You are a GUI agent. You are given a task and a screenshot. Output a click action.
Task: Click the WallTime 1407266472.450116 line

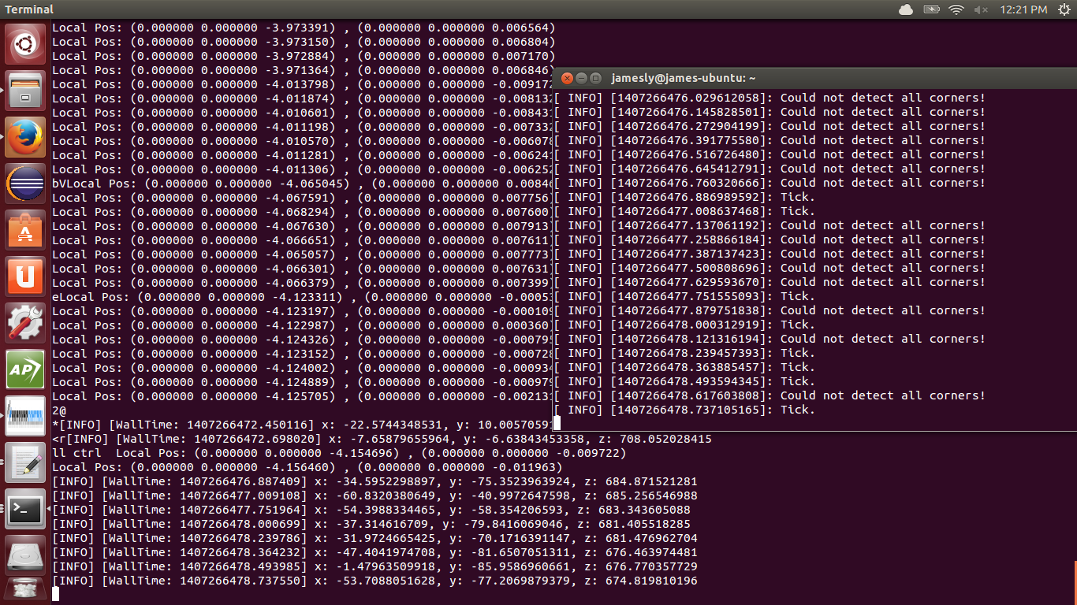302,424
